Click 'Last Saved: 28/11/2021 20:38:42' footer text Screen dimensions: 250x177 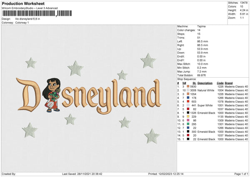click(82, 174)
